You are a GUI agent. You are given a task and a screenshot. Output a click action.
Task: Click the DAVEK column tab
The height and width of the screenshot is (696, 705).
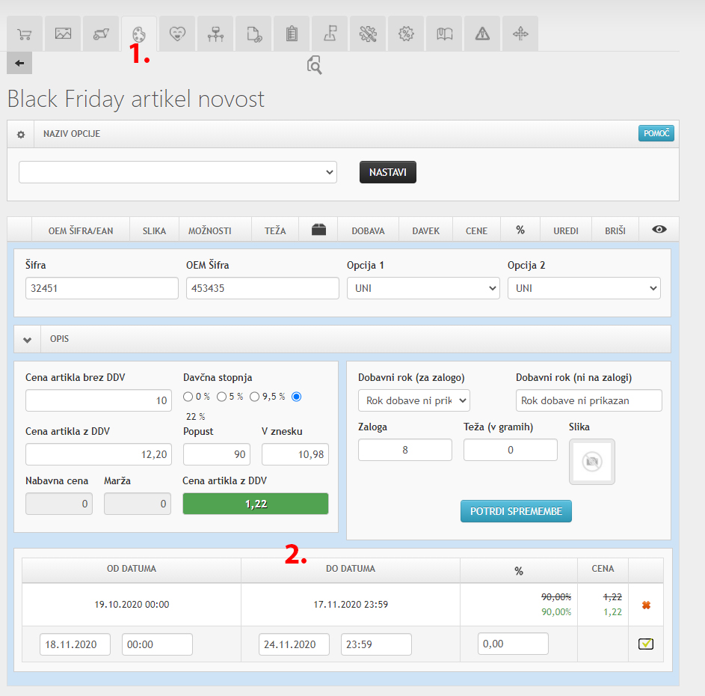click(426, 231)
